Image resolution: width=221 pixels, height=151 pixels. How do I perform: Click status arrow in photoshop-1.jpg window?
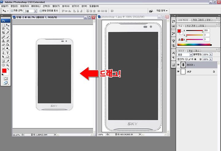coord(140,134)
